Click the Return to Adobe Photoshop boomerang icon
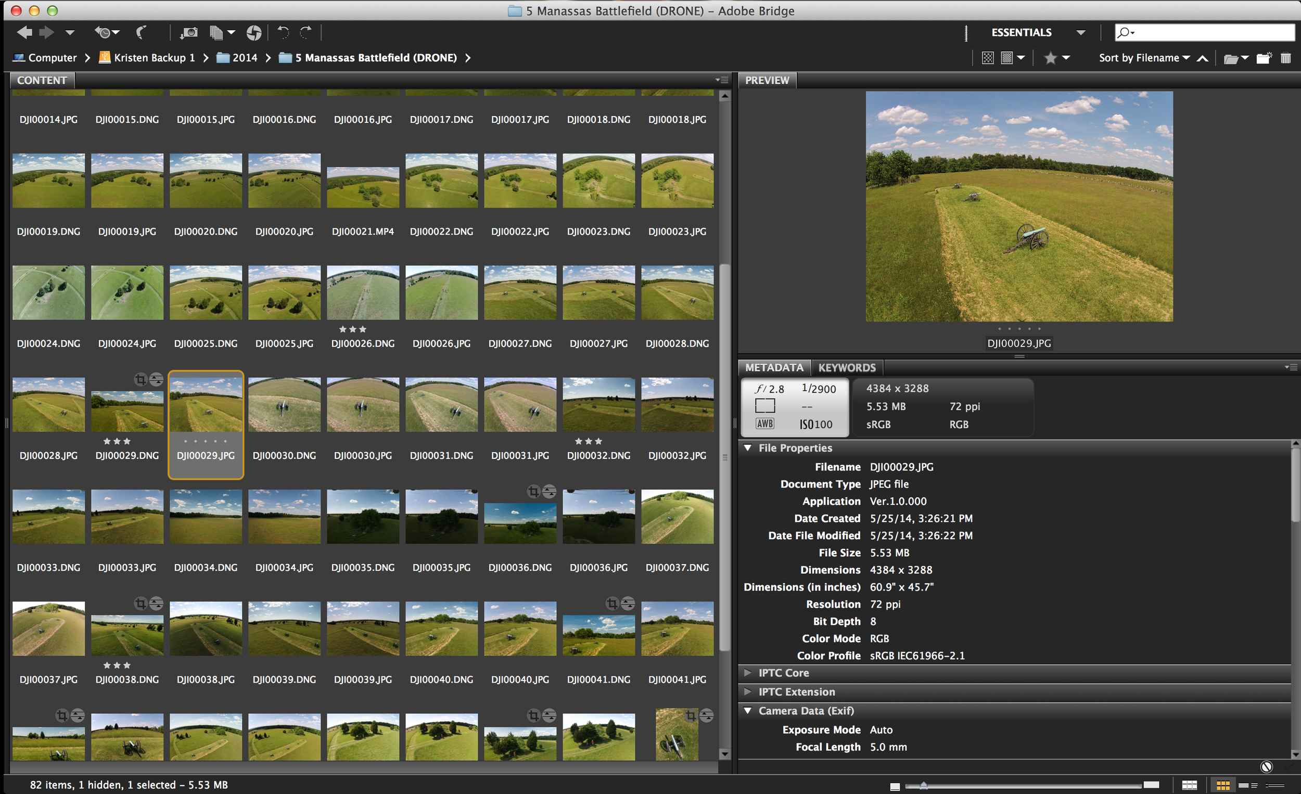 click(141, 33)
